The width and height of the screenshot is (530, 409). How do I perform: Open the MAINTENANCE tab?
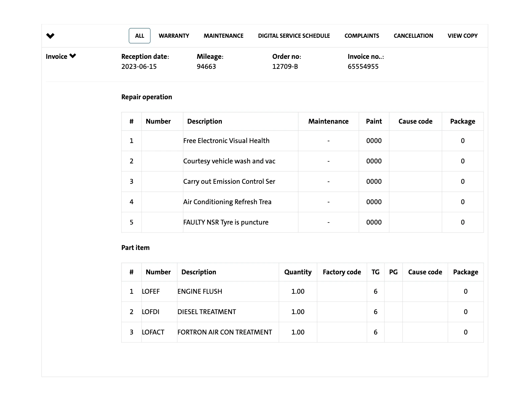[x=224, y=36]
